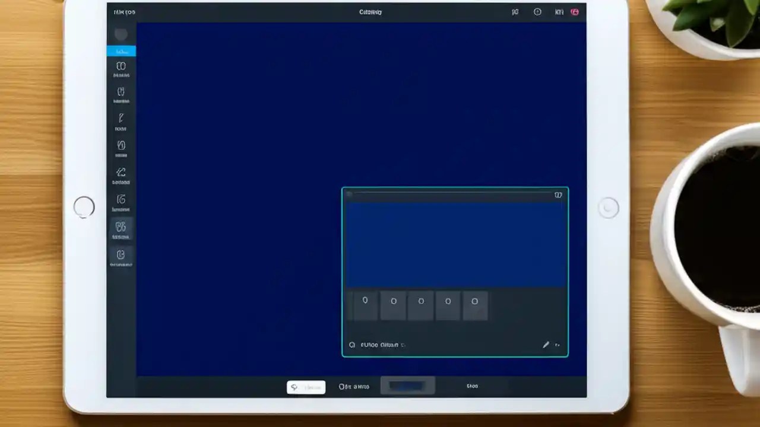760x427 pixels.
Task: Tap the camera icon on the floating panel
Action: click(x=558, y=195)
